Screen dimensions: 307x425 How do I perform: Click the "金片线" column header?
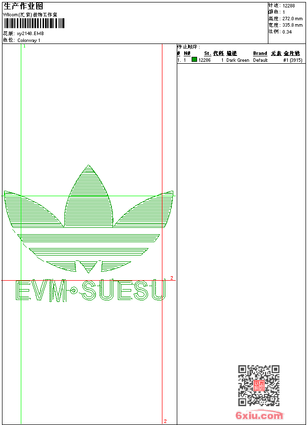[x=292, y=53]
